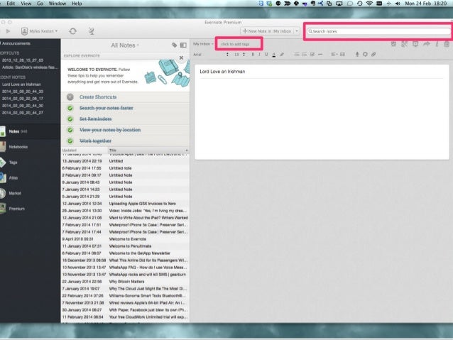Click the Sync refresh icon
This screenshot has width=453, height=340.
[73, 31]
